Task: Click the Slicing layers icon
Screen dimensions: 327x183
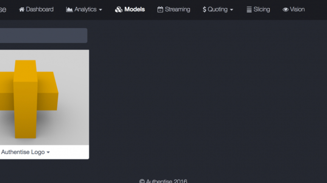Action: coord(249,9)
